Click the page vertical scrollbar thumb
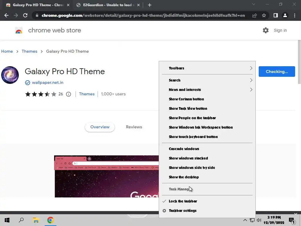301x226 pixels. [299, 62]
